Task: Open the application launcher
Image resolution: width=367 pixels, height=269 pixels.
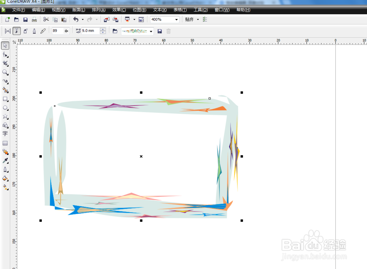Action: [127, 19]
